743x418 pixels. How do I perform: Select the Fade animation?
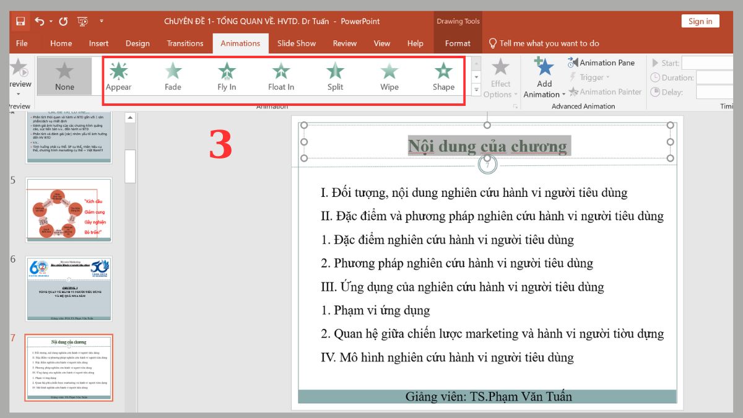pyautogui.click(x=172, y=74)
